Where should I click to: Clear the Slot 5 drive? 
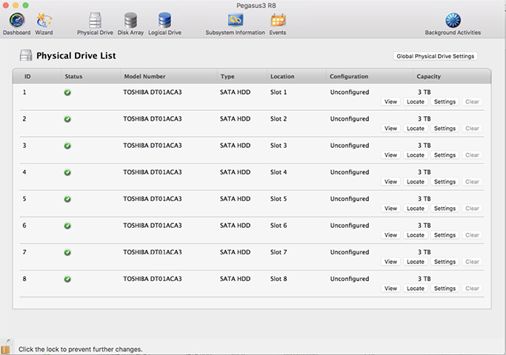tap(472, 209)
